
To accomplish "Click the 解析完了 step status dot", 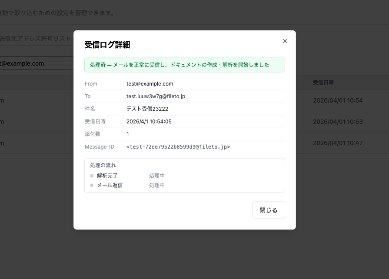I will pyautogui.click(x=92, y=176).
